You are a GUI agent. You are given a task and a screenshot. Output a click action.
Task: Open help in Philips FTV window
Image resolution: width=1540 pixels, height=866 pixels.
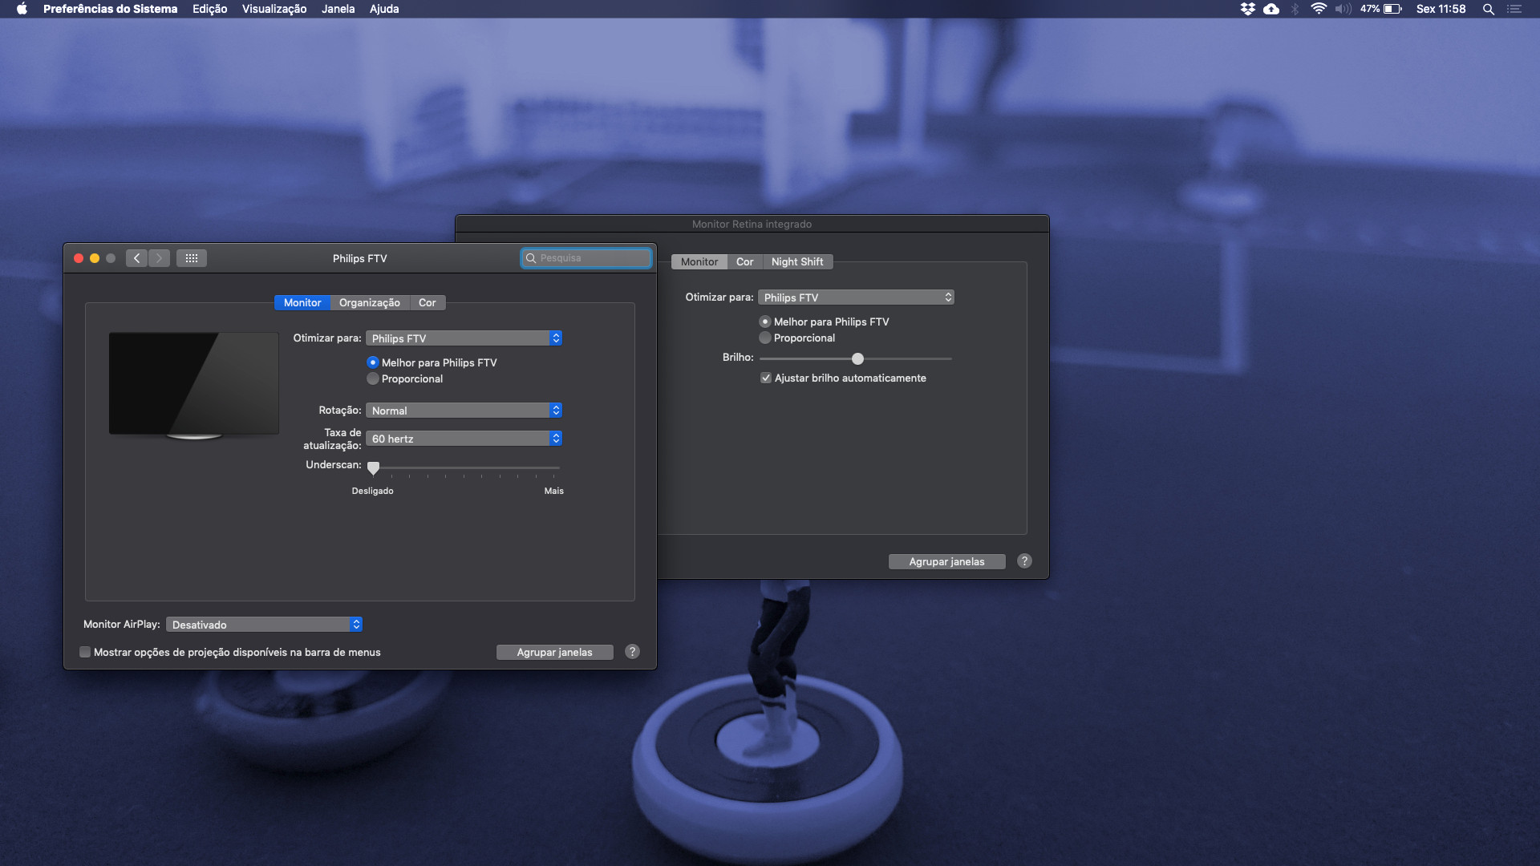click(x=632, y=652)
